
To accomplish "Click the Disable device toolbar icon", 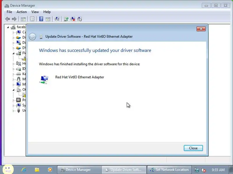I will (x=80, y=19).
